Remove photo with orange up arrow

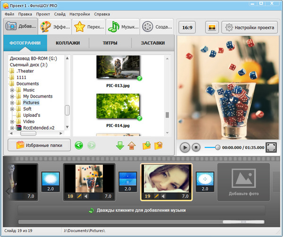pos(132,145)
